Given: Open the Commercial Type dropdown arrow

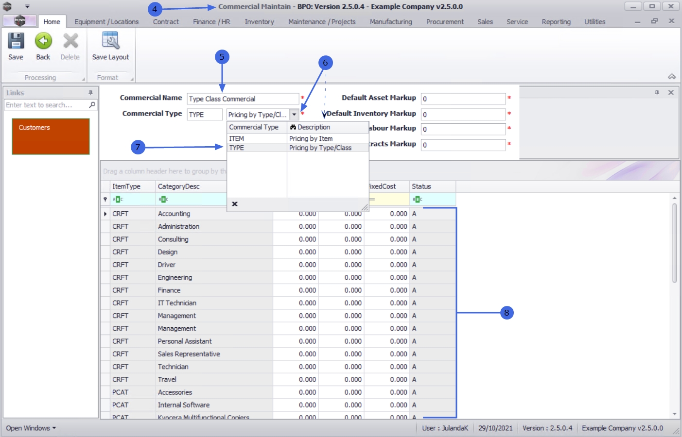Looking at the screenshot, I should coord(294,115).
